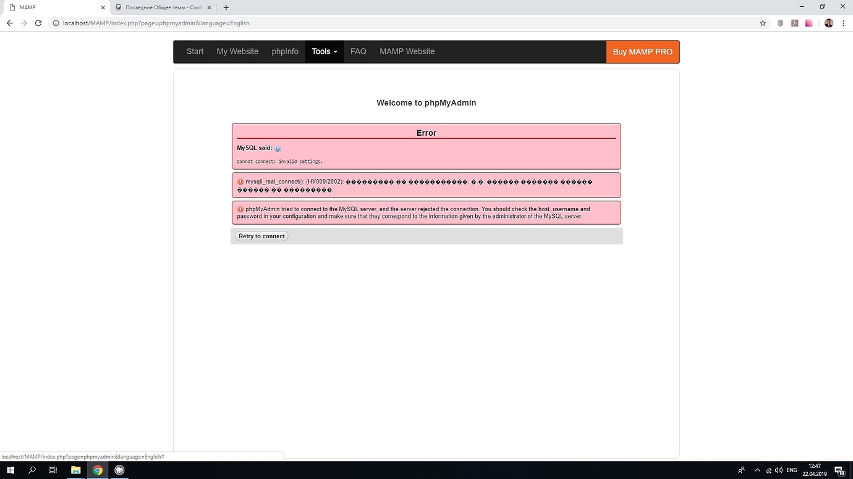The width and height of the screenshot is (853, 479).
Task: Click the 'Cannot connect: invalid settings.' message
Action: (280, 162)
